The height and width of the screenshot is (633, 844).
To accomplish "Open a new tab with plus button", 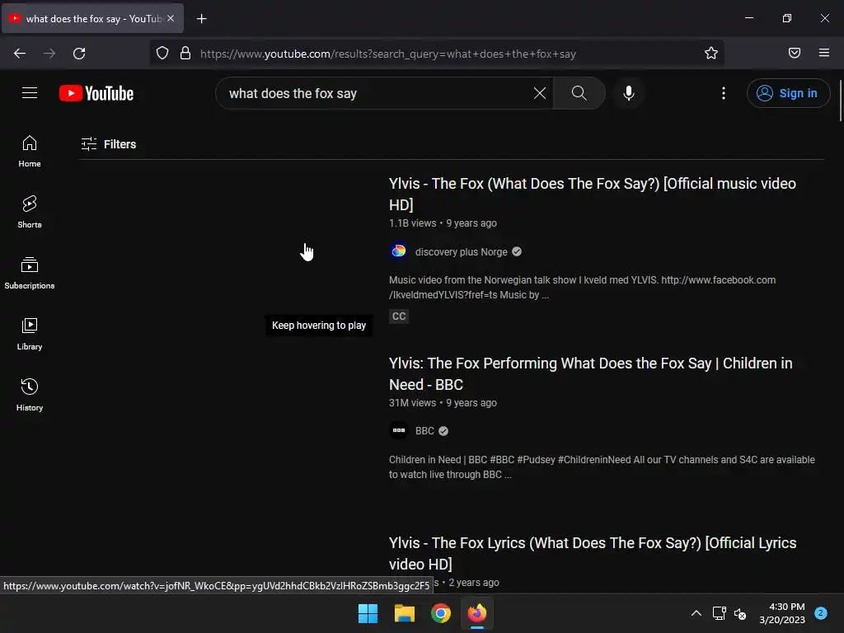I will coord(201,19).
